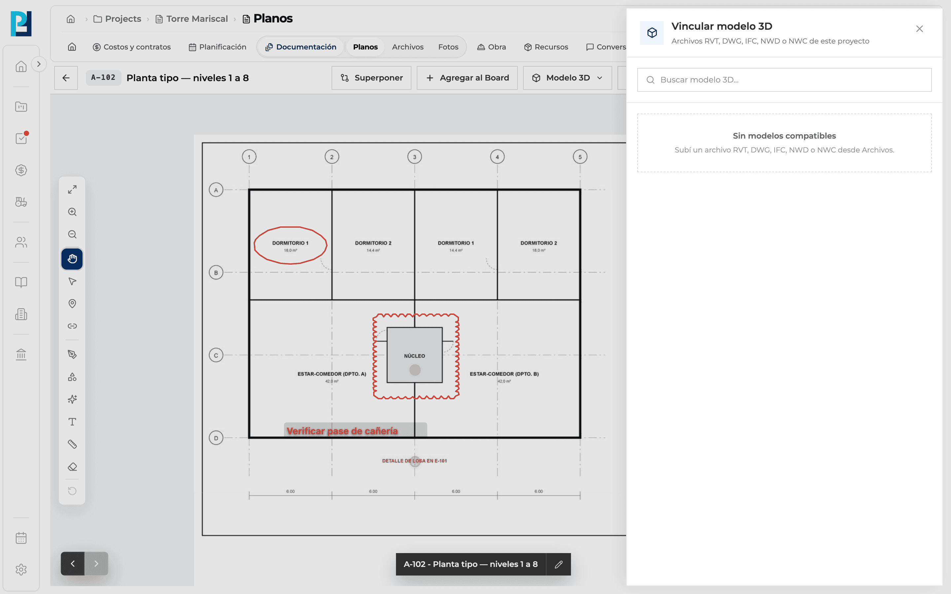The width and height of the screenshot is (951, 594).
Task: Open the dollar costs sidebar icon
Action: [x=21, y=170]
